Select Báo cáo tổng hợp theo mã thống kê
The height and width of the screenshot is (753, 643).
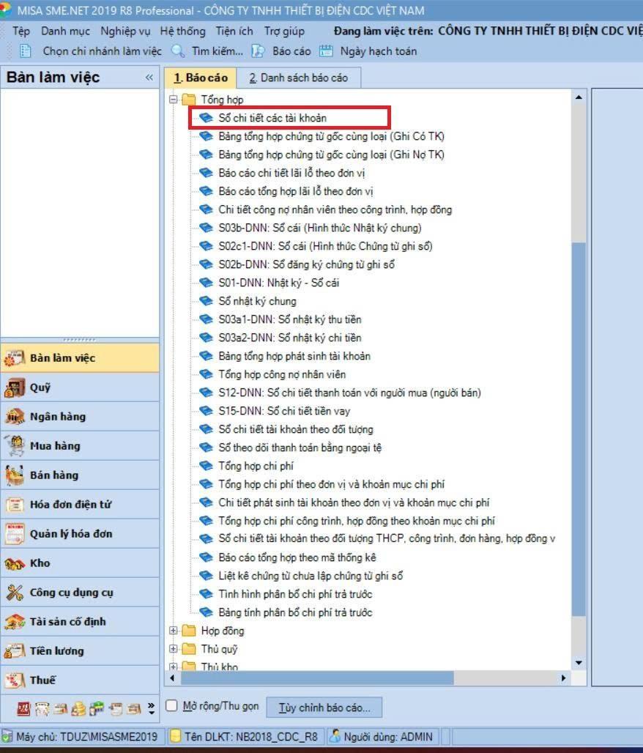297,557
